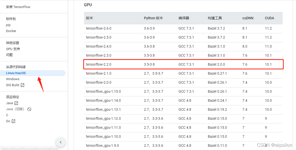Open SIG Build external link icon
The height and width of the screenshot is (150, 296).
(x=22, y=85)
